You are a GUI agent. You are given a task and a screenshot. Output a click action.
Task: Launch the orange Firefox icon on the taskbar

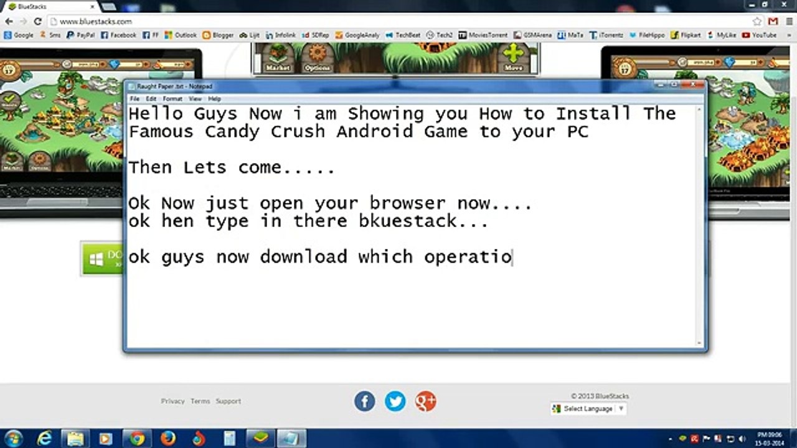point(167,438)
